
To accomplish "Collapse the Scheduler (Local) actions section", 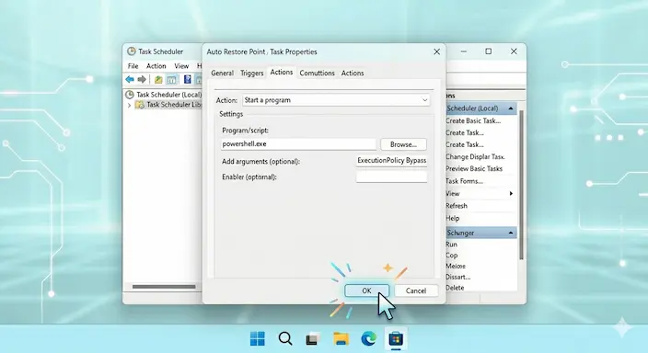I will pos(511,108).
